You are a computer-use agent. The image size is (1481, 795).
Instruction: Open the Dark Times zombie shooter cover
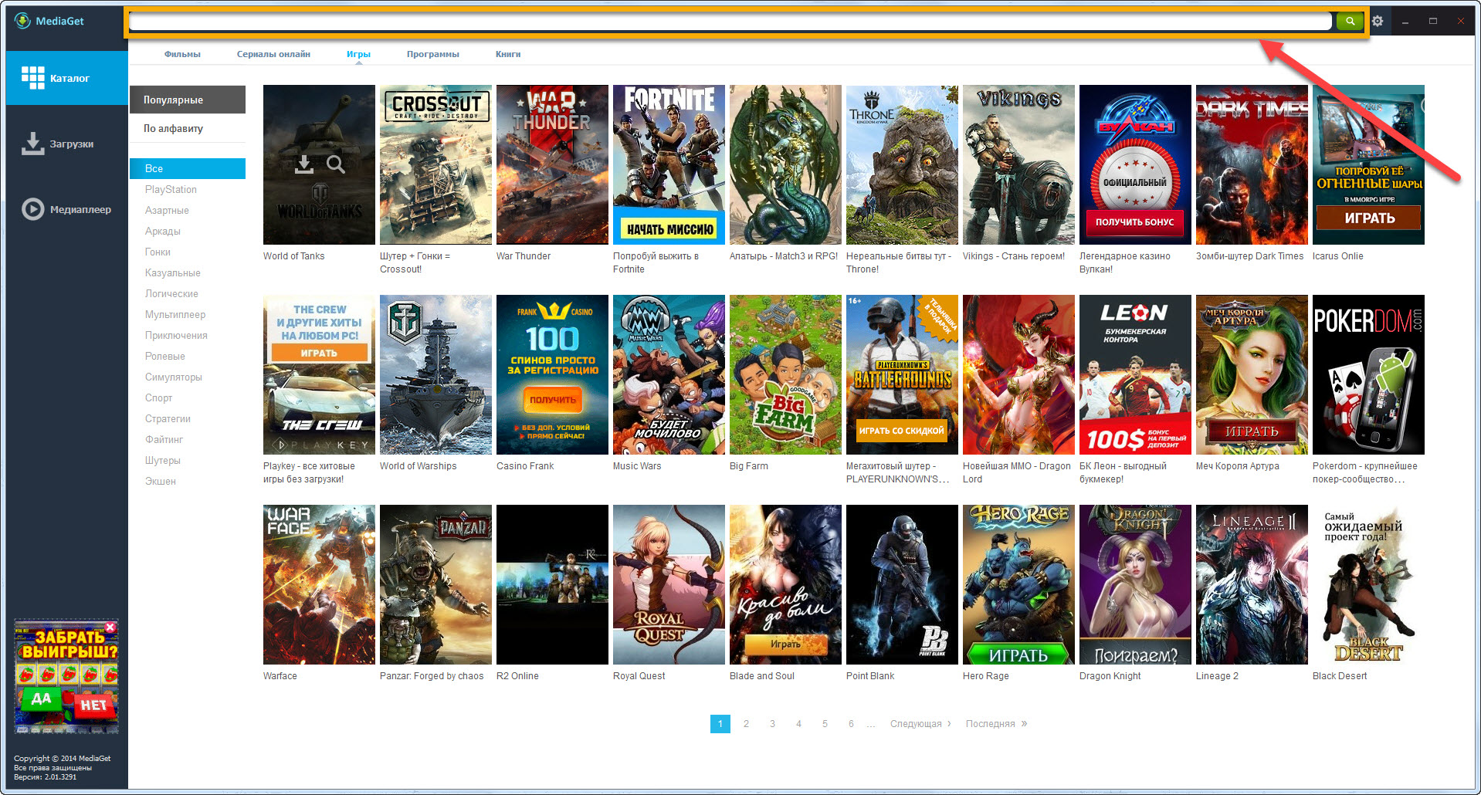(1252, 164)
